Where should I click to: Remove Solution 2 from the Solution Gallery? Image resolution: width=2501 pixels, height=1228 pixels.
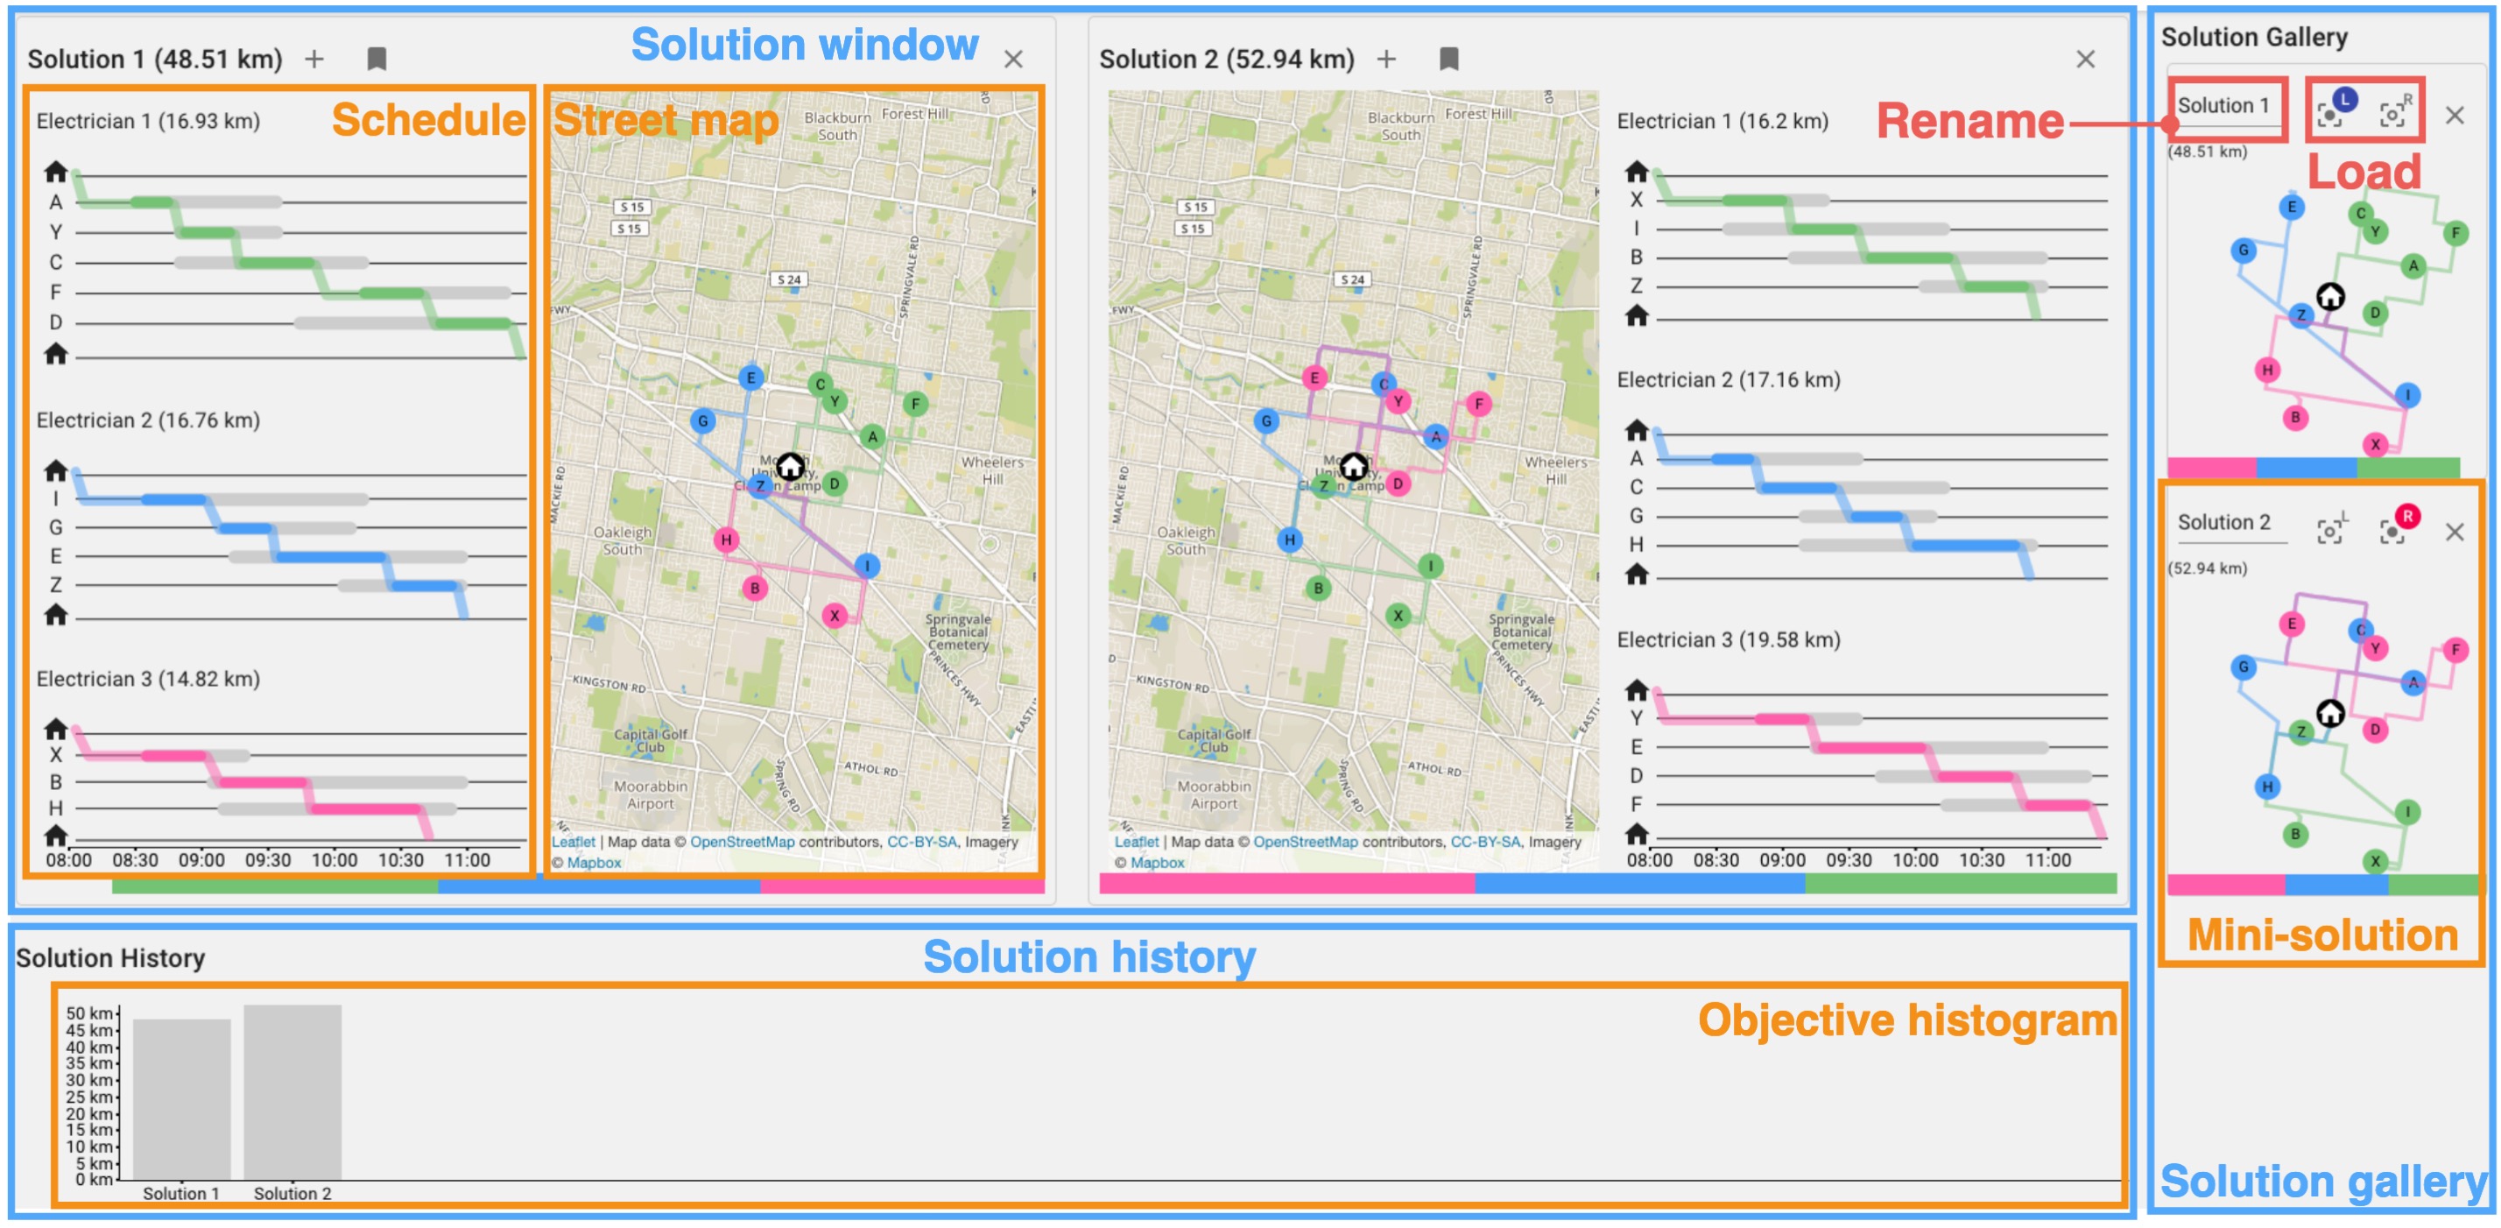click(2455, 532)
